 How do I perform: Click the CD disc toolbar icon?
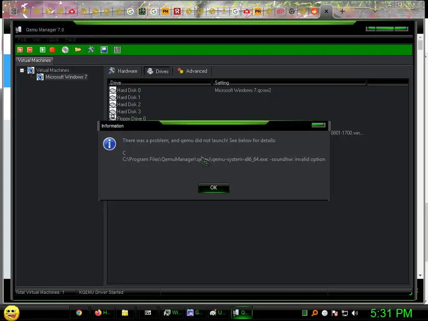pyautogui.click(x=65, y=50)
